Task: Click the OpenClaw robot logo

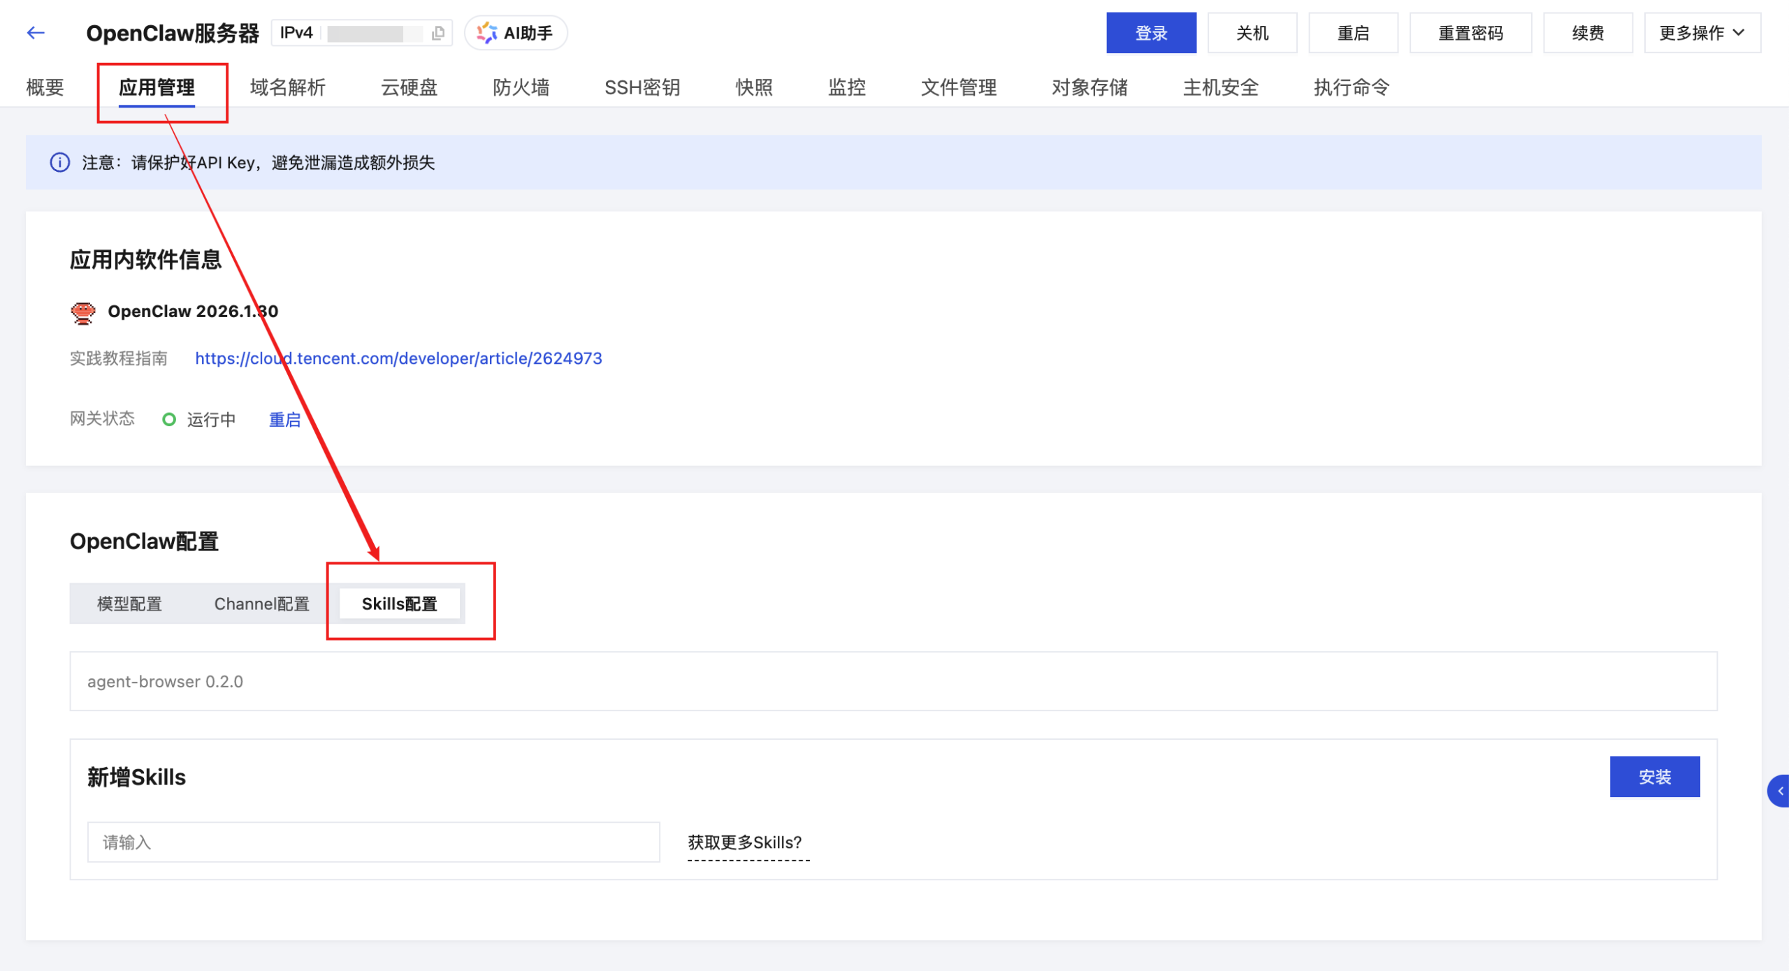Action: 82,312
